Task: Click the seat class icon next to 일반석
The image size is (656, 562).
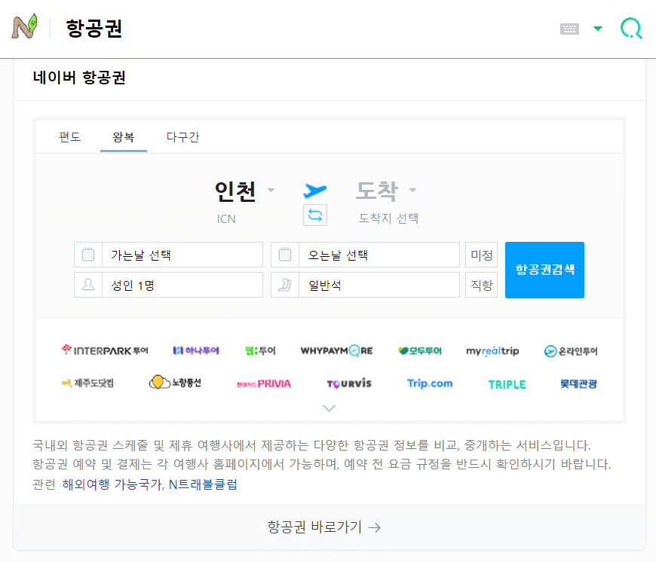Action: click(284, 285)
